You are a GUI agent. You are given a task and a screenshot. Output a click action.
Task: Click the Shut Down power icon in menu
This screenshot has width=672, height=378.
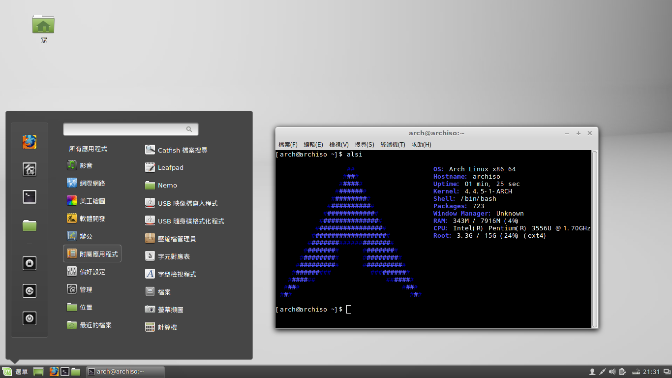30,318
